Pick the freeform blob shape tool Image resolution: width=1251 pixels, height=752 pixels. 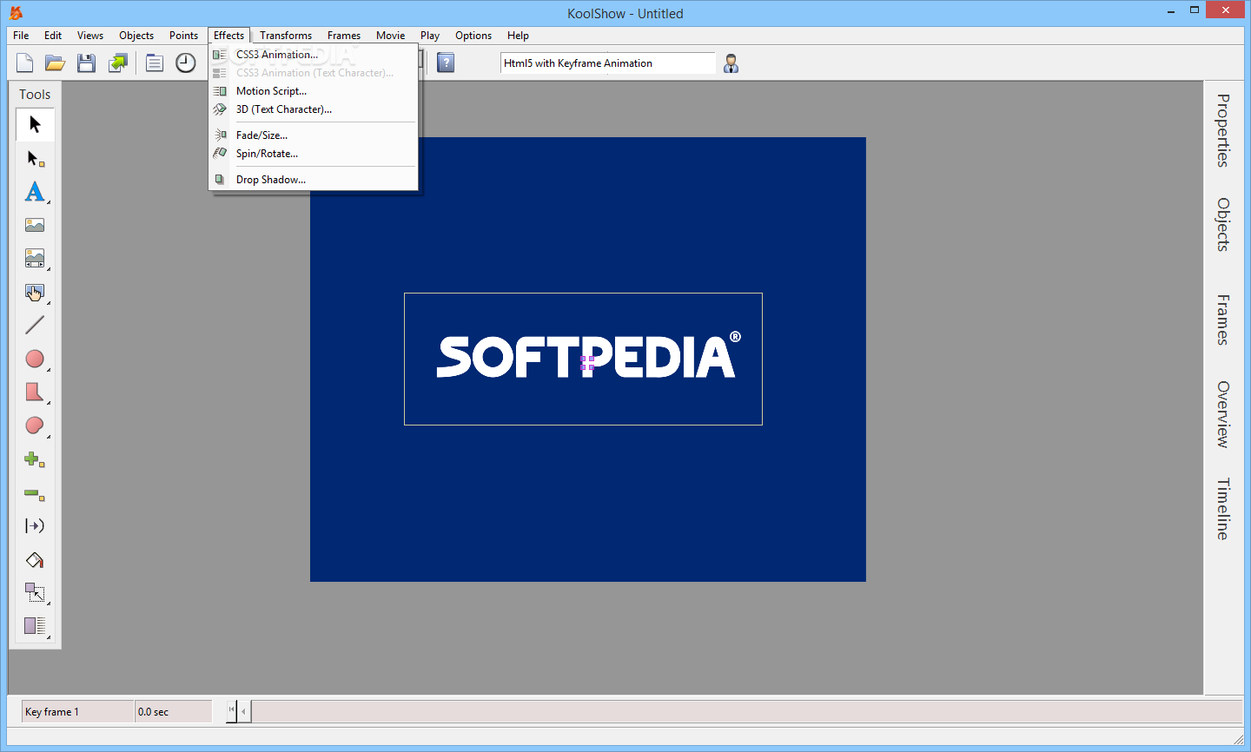[35, 425]
